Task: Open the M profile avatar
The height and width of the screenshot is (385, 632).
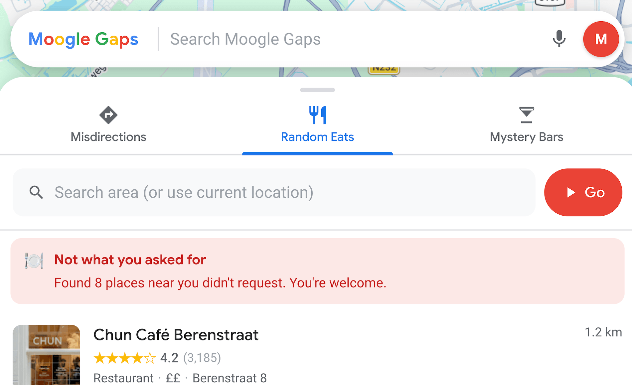Action: tap(601, 39)
